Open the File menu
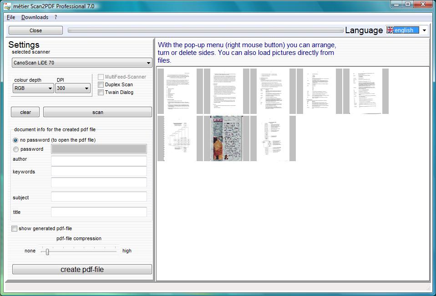The image size is (436, 296). pos(11,17)
